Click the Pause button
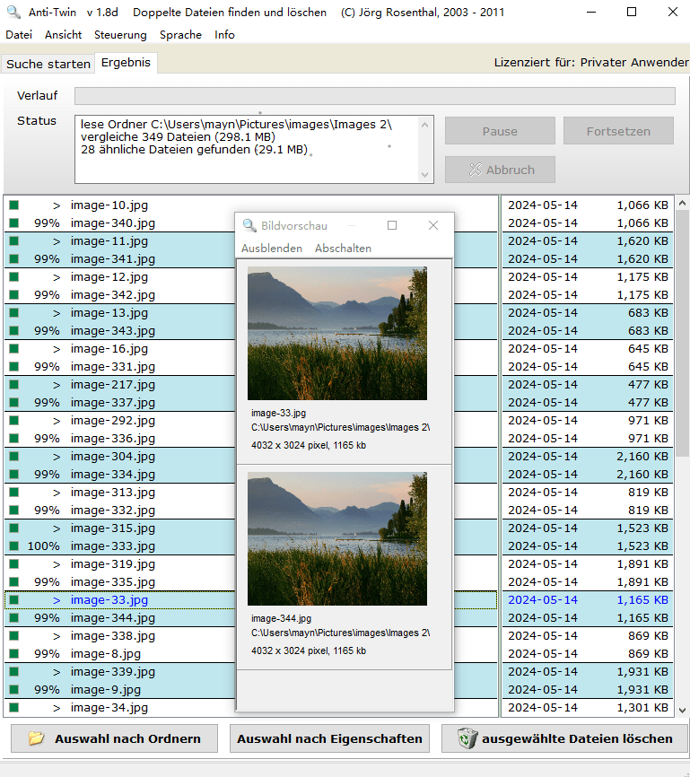Image resolution: width=690 pixels, height=777 pixels. (x=500, y=131)
